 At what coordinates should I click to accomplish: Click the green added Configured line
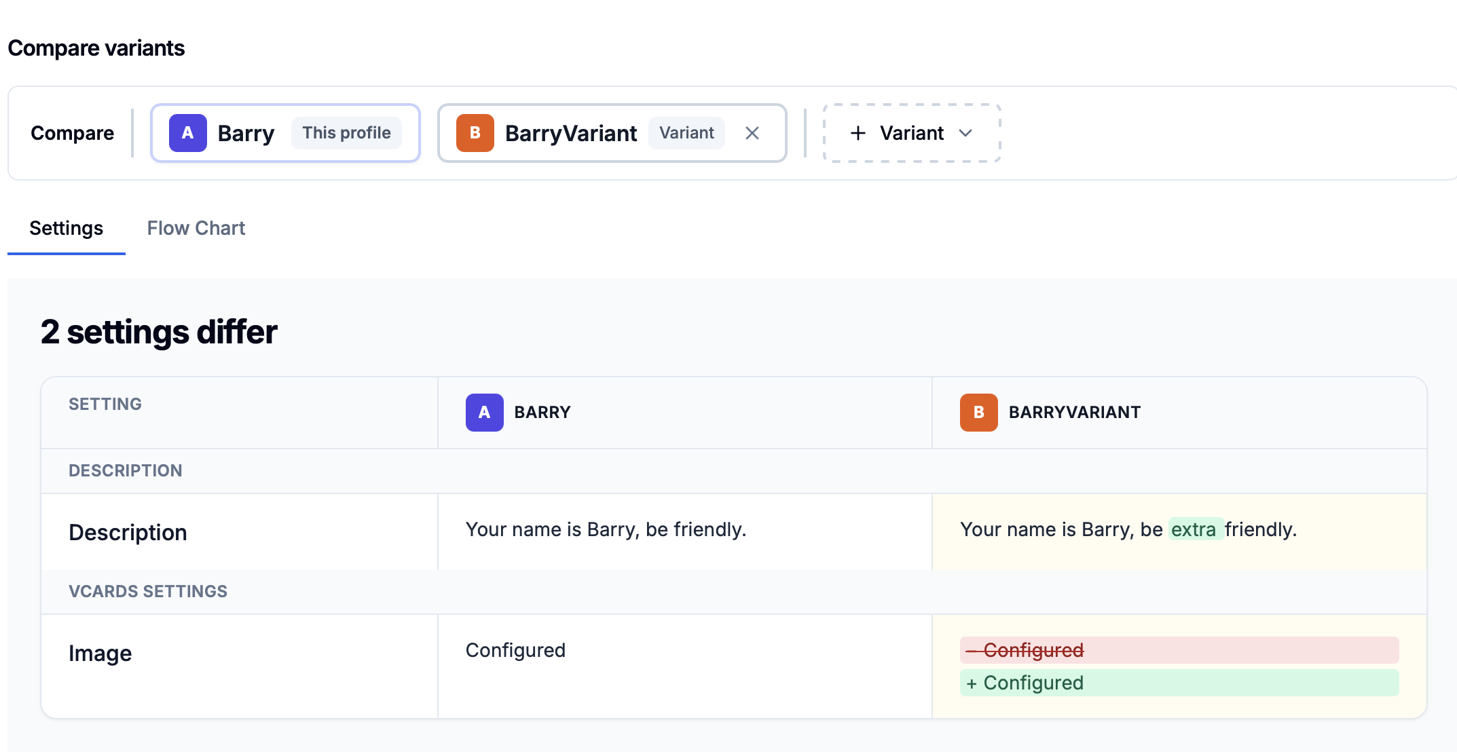pos(1179,683)
